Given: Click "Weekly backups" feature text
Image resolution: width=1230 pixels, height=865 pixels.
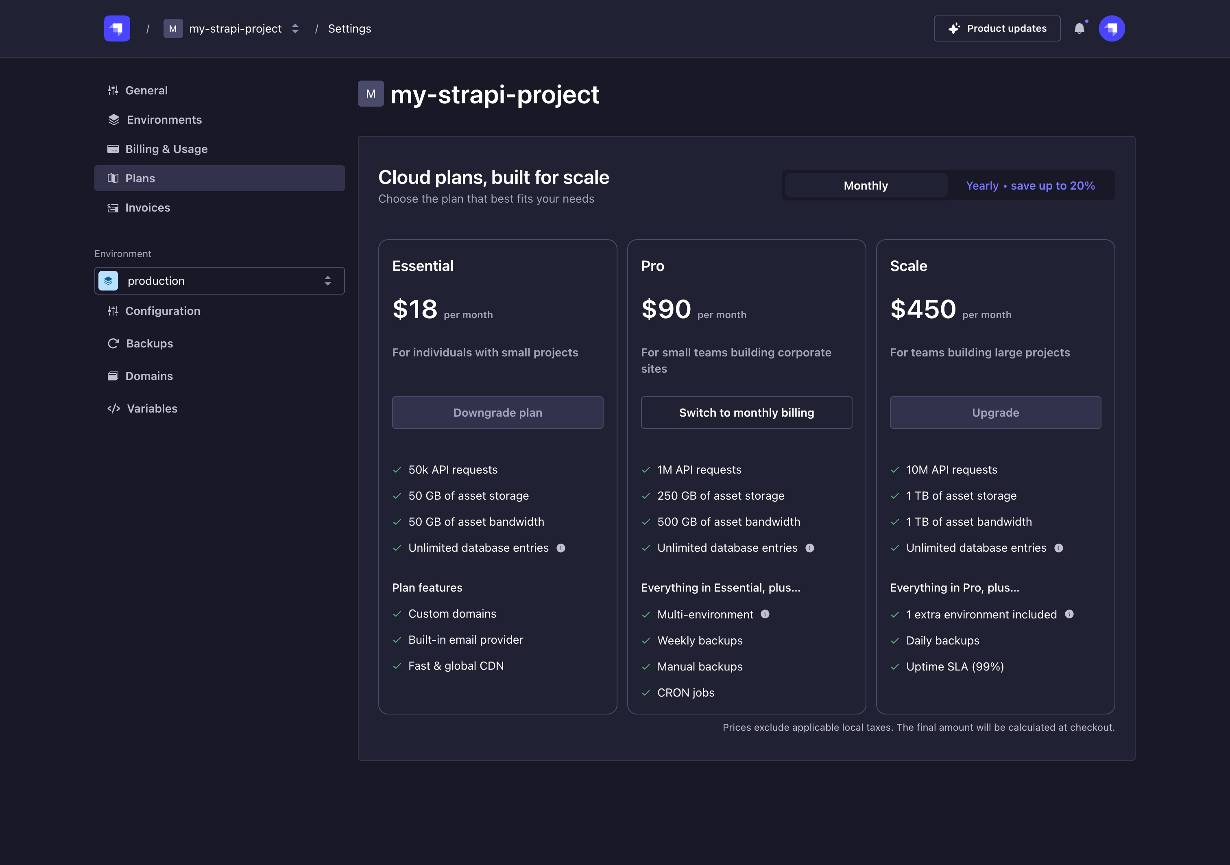Looking at the screenshot, I should (x=700, y=640).
